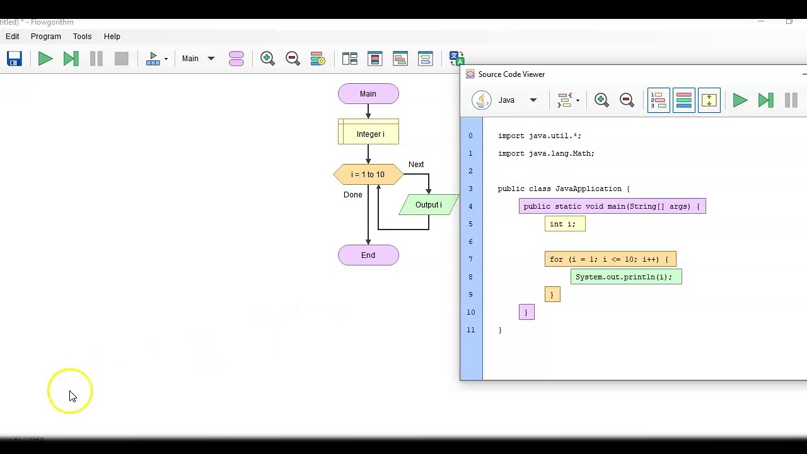Step program from Source Code Viewer
The height and width of the screenshot is (454, 807).
tap(765, 100)
